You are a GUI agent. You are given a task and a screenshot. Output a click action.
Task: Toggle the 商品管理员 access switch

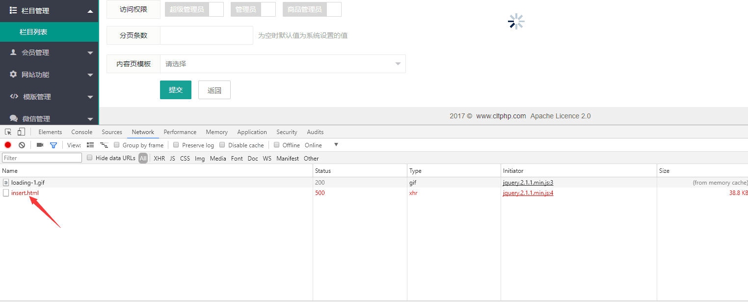(x=312, y=9)
